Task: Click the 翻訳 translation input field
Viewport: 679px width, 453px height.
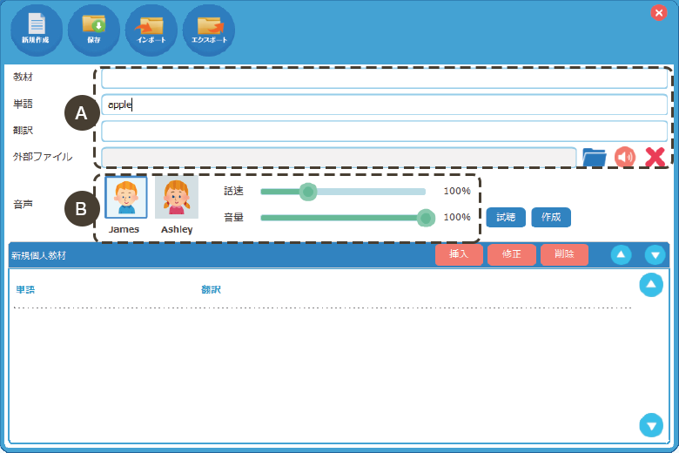Action: click(x=384, y=131)
